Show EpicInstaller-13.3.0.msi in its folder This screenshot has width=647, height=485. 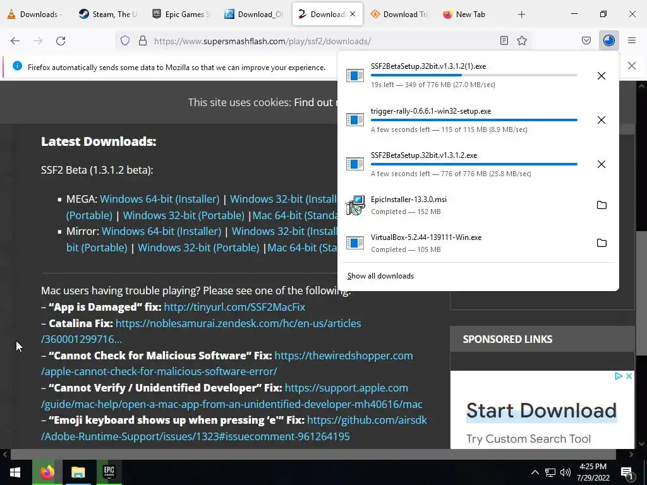click(x=602, y=205)
